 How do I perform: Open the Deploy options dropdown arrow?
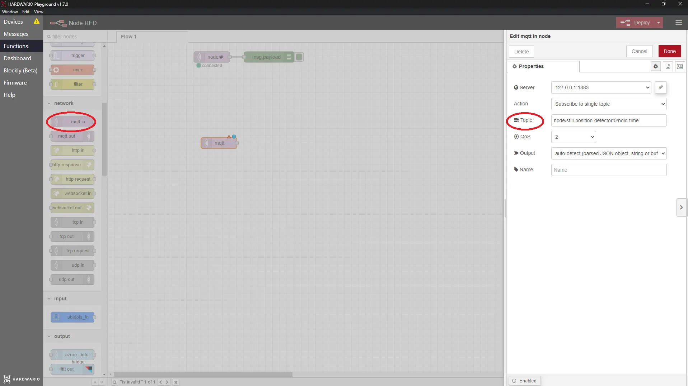(659, 23)
